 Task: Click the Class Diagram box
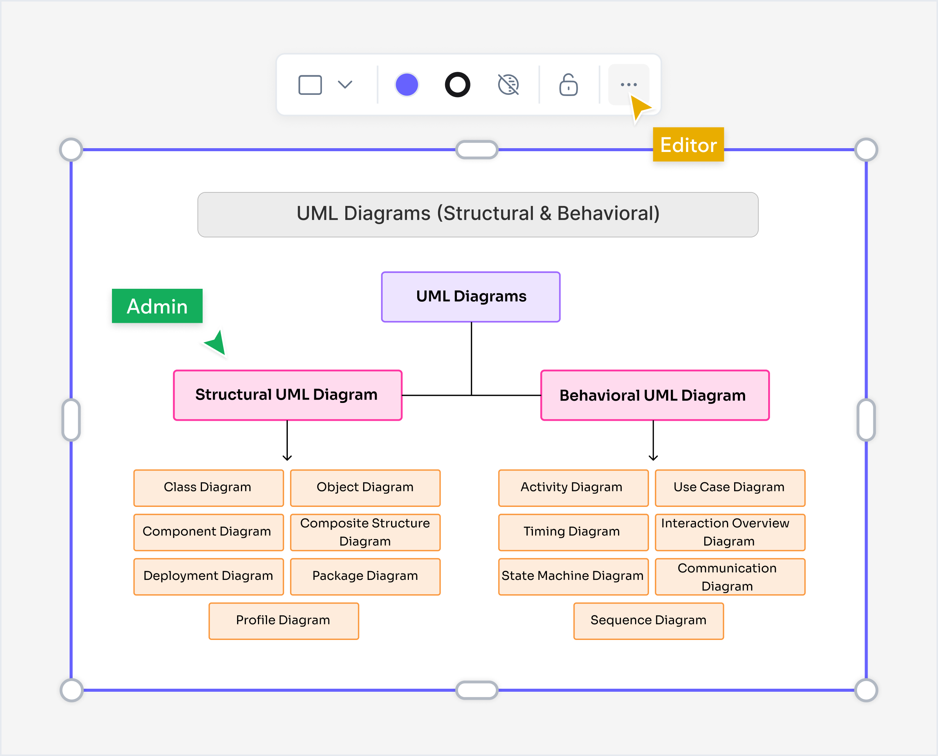pos(209,488)
